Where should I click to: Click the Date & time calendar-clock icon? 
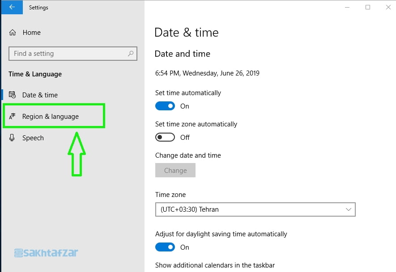coord(13,95)
